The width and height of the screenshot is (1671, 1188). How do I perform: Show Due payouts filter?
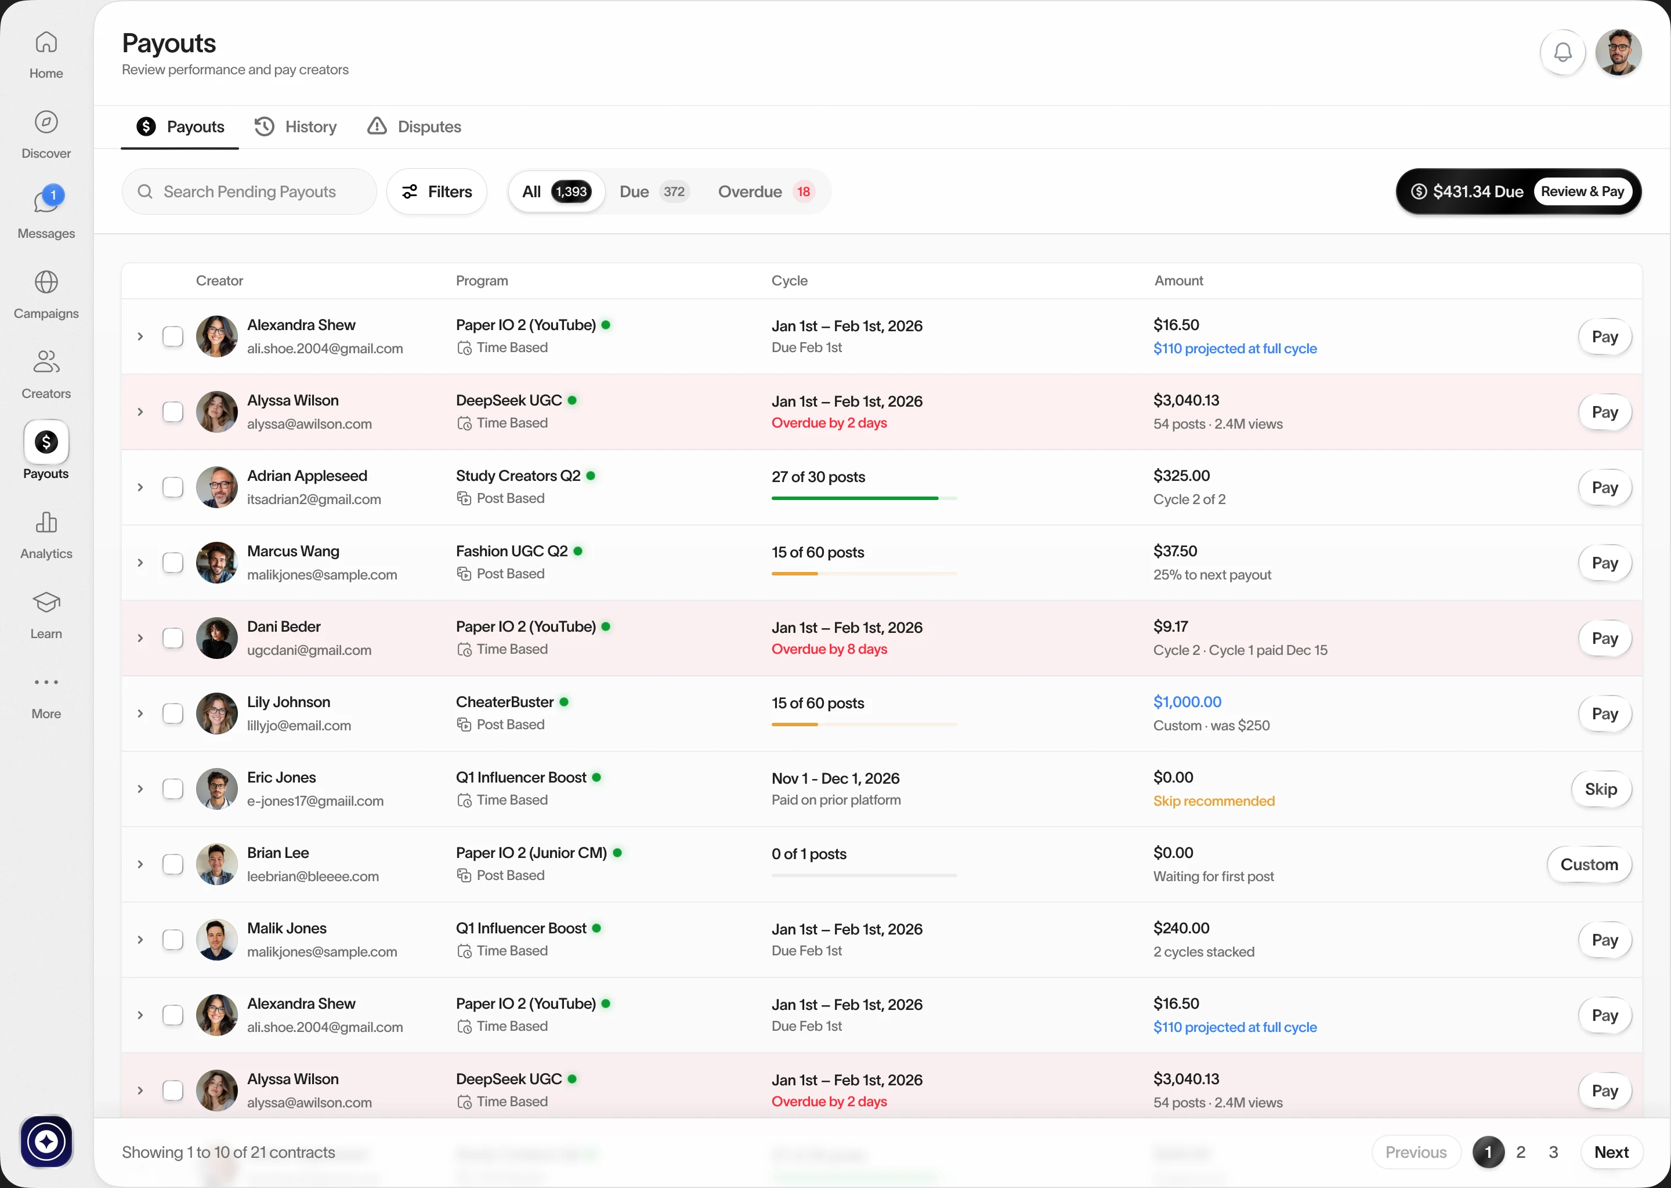[x=654, y=191]
